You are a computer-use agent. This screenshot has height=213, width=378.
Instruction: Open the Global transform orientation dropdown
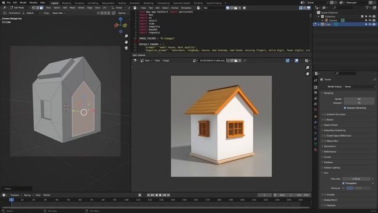[119, 8]
